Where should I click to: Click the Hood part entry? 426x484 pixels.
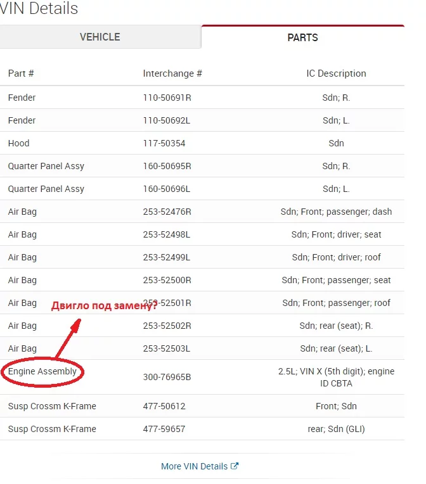19,143
